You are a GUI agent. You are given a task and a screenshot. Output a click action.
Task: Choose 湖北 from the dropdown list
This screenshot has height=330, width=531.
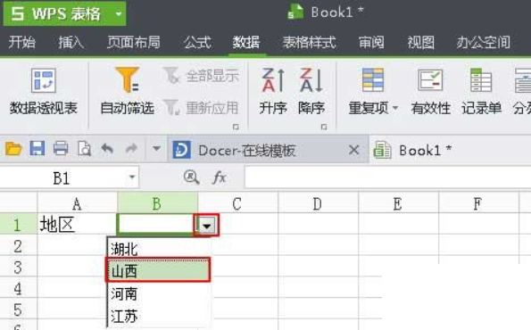tap(159, 249)
